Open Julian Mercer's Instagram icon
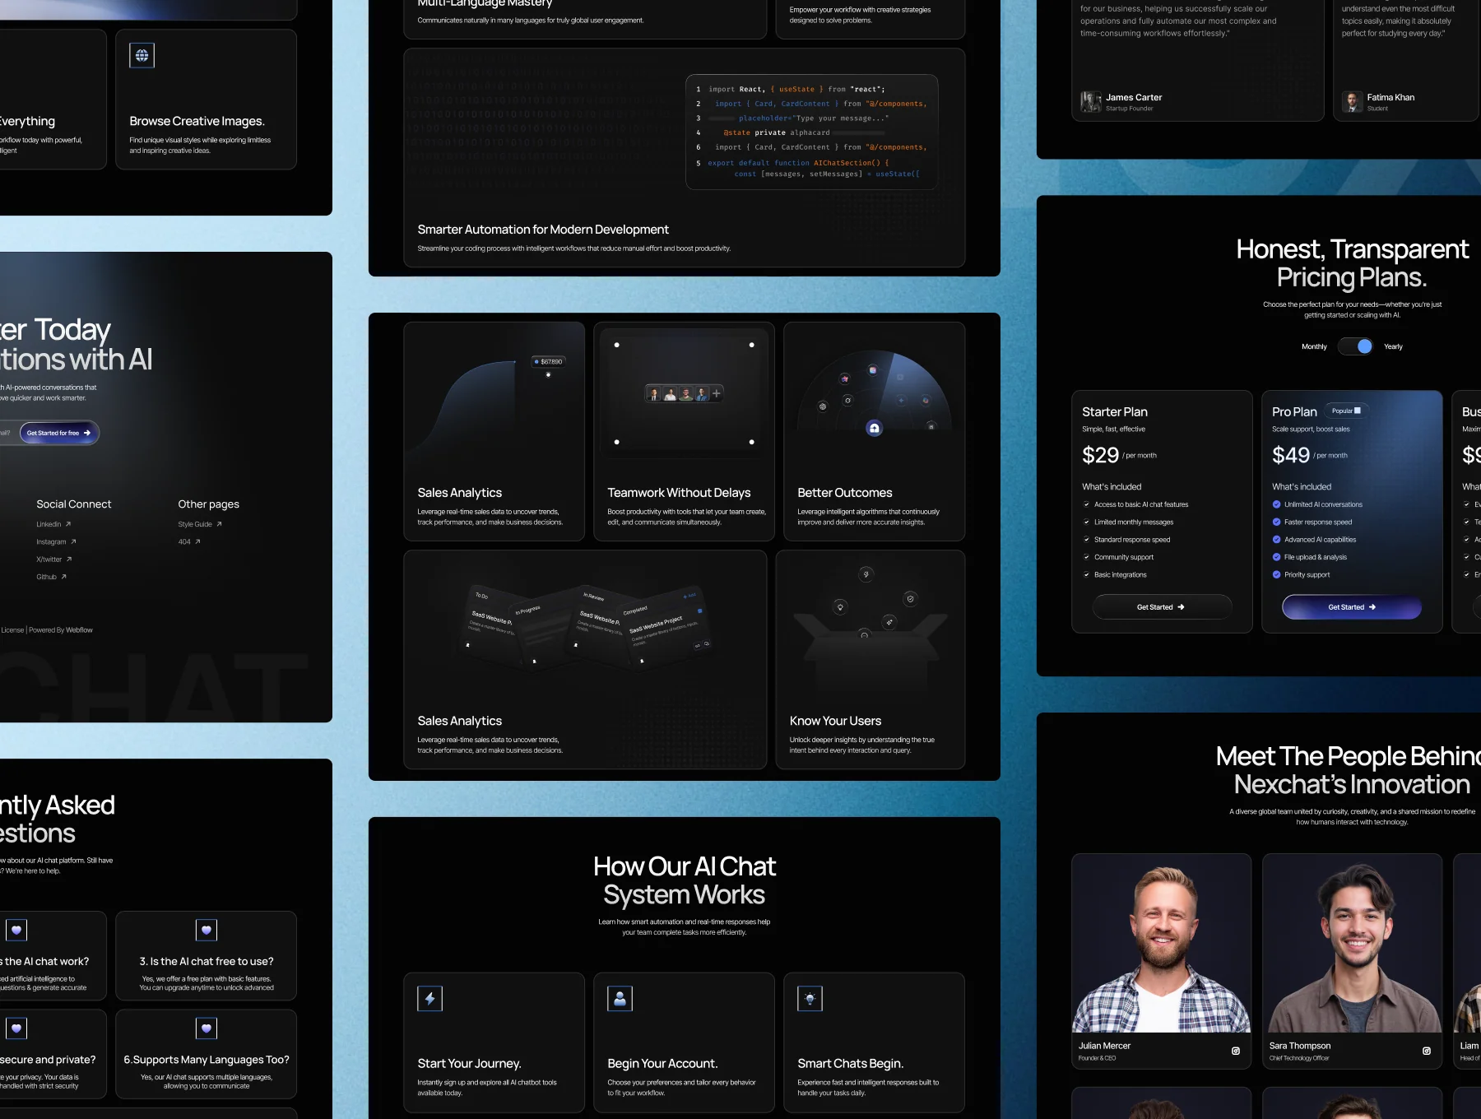The height and width of the screenshot is (1119, 1481). (x=1235, y=1051)
